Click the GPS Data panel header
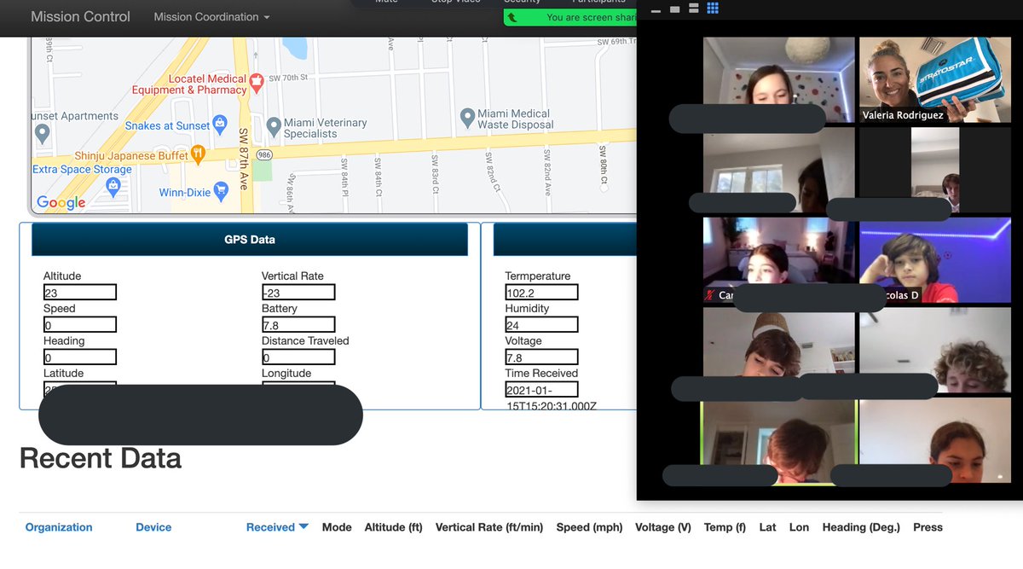 (250, 240)
